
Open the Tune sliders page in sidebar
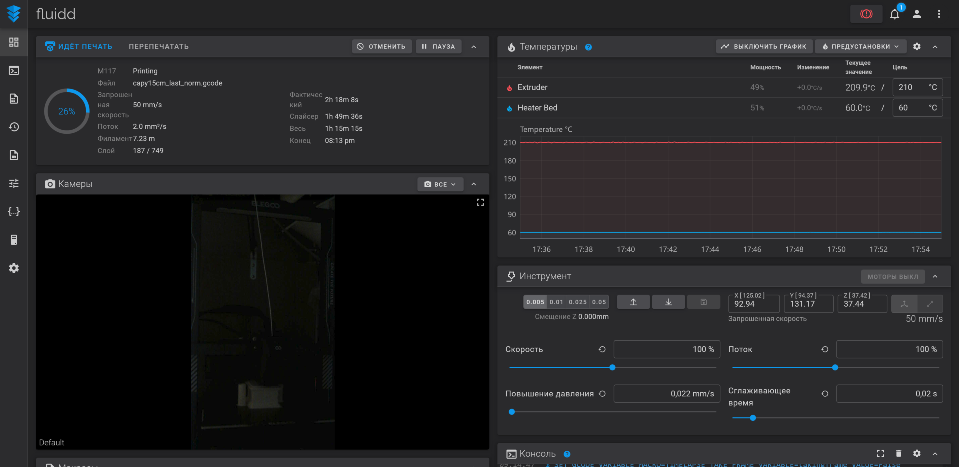pyautogui.click(x=14, y=183)
